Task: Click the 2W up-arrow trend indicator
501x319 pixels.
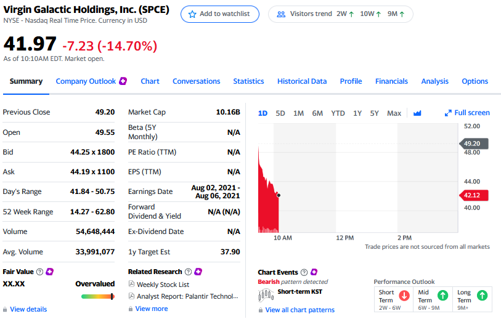Action: click(x=351, y=14)
